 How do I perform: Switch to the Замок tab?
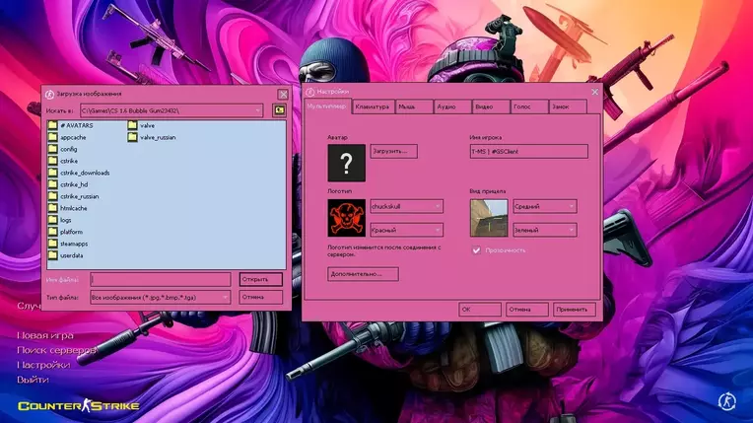coord(568,106)
